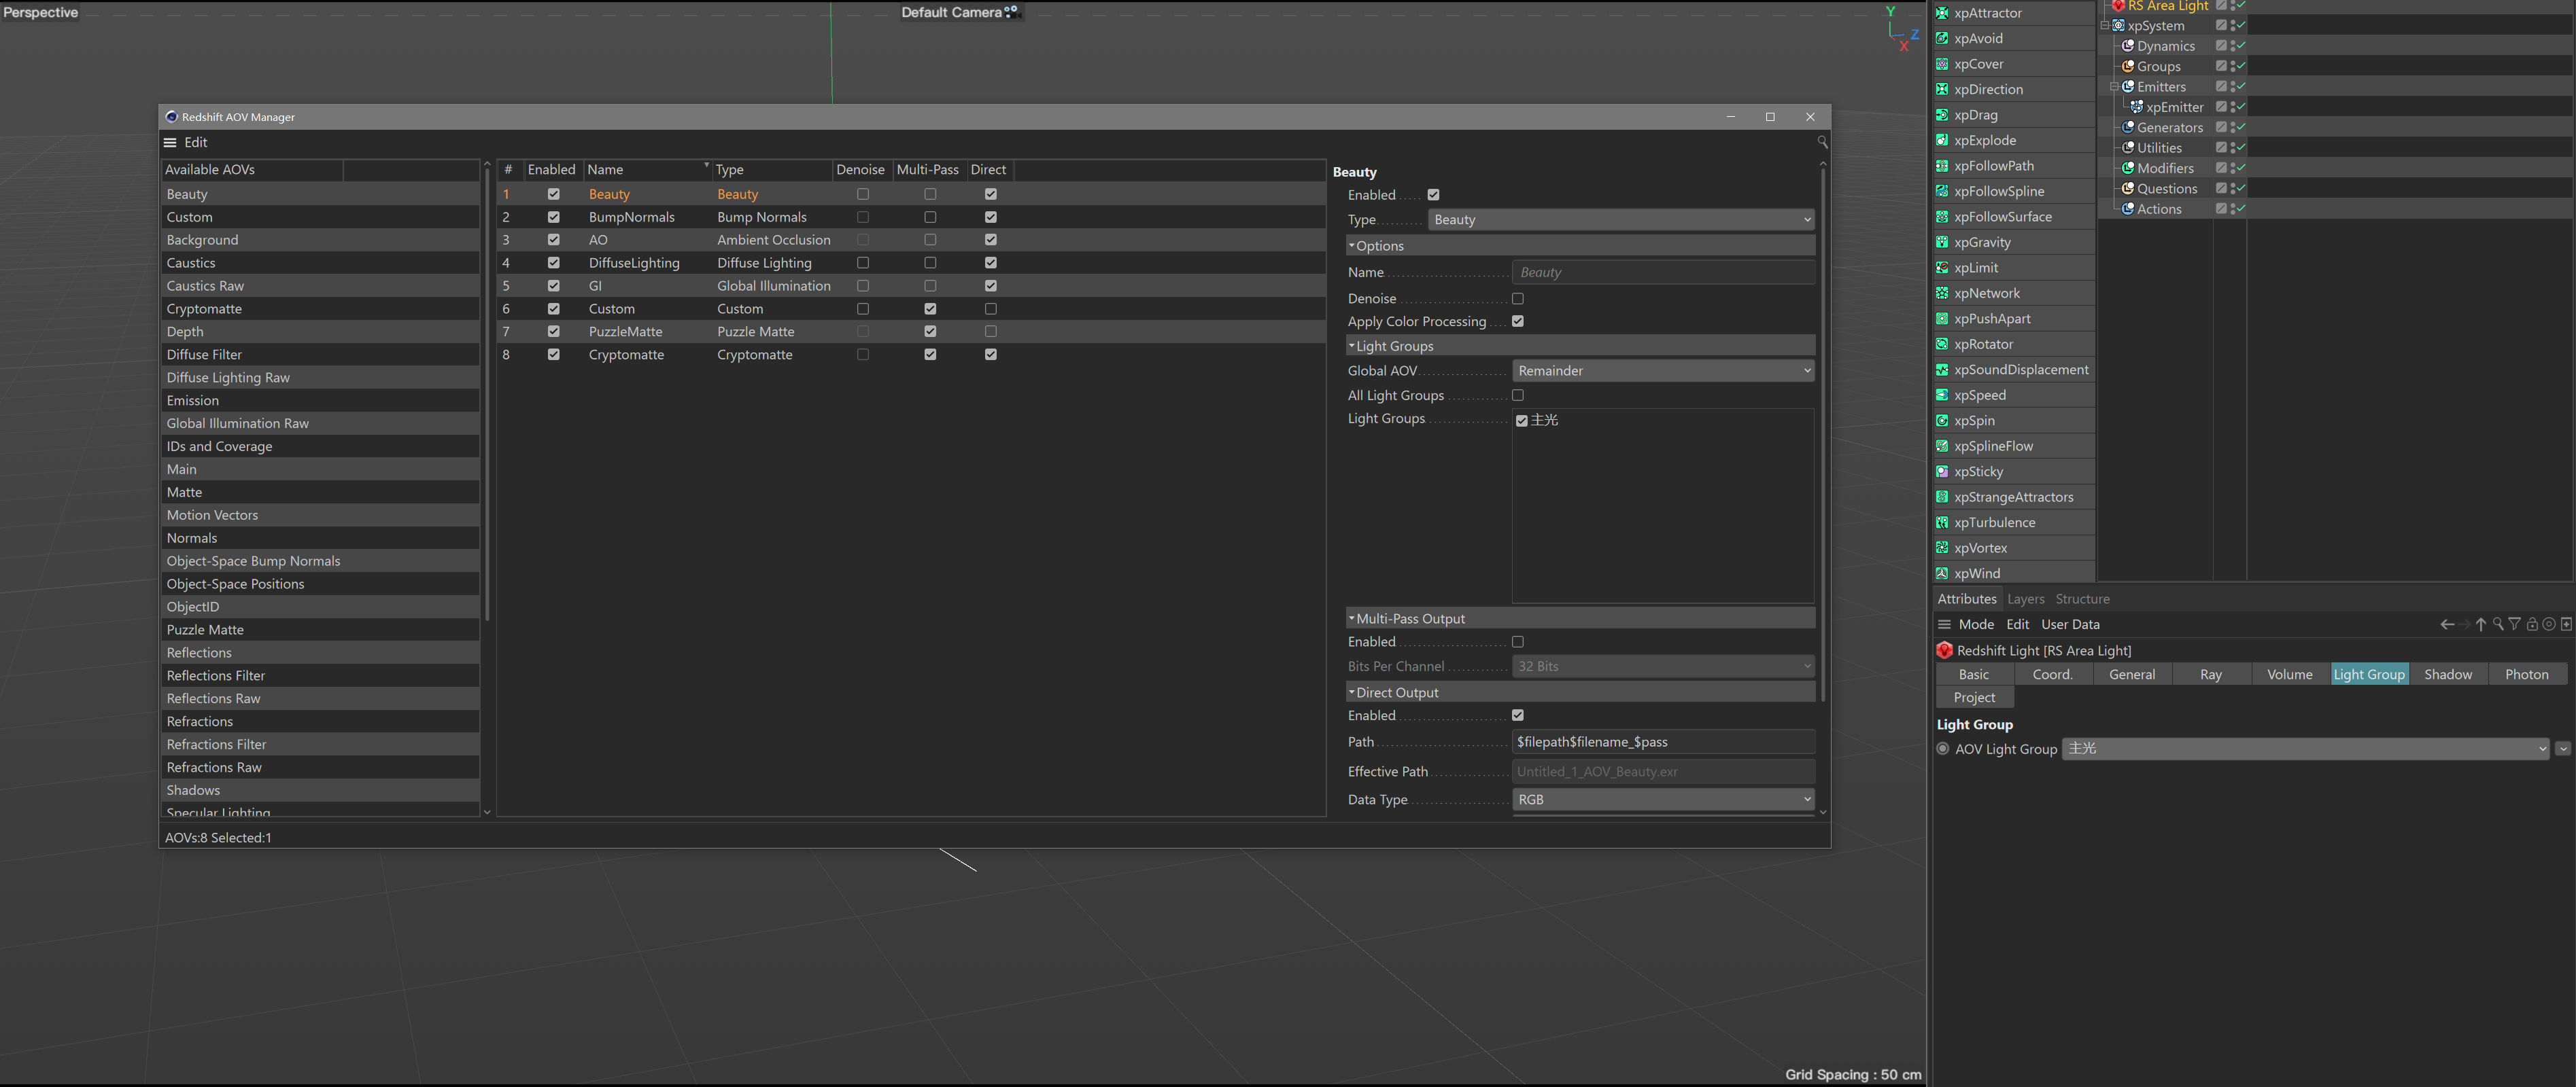
Task: Open the Beauty Type dropdown
Action: point(1620,220)
